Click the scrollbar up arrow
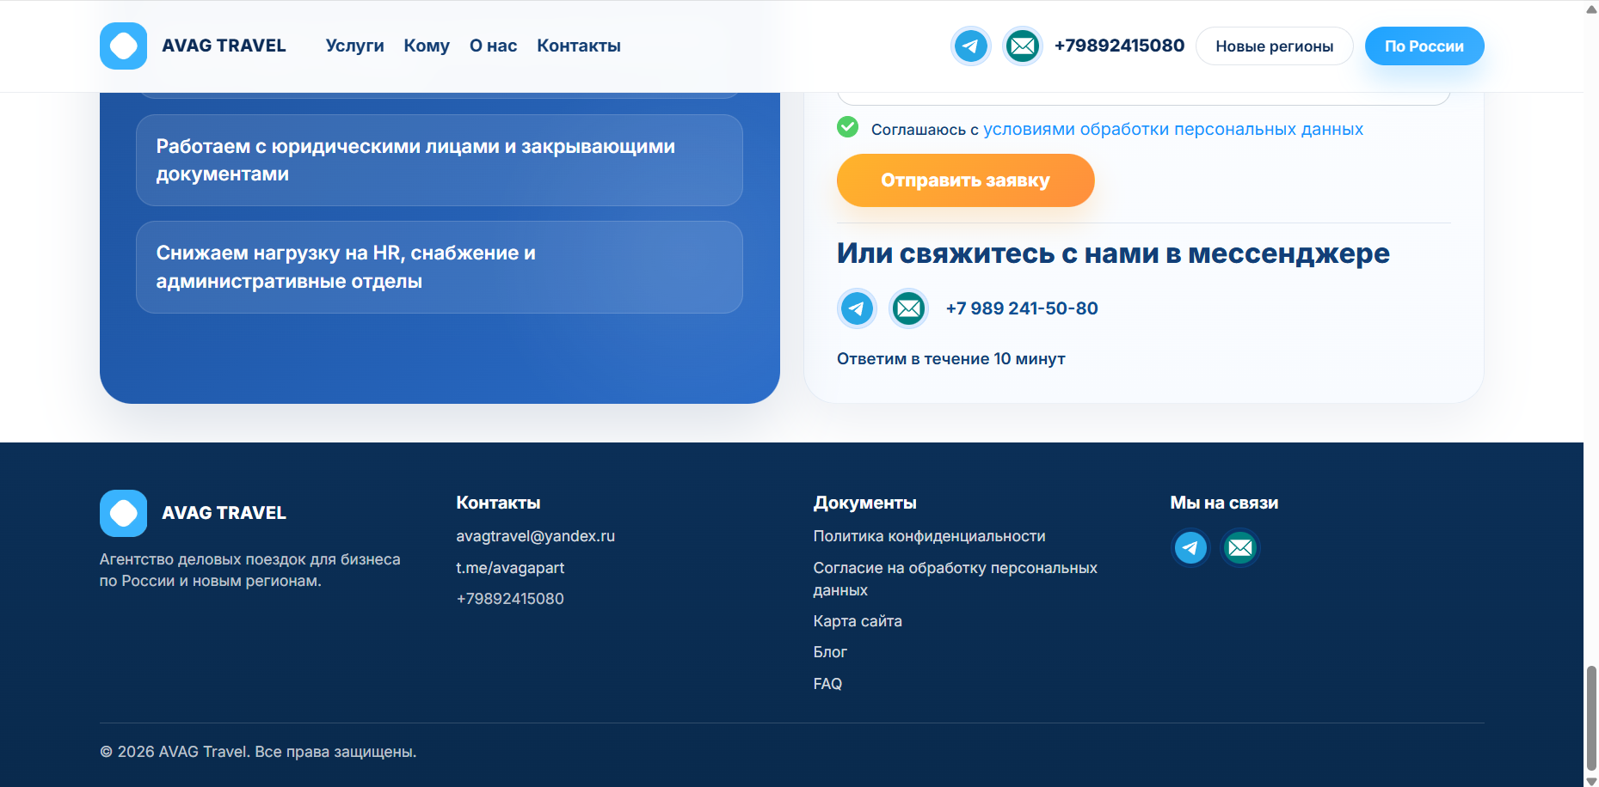Image resolution: width=1599 pixels, height=787 pixels. pos(1591,9)
